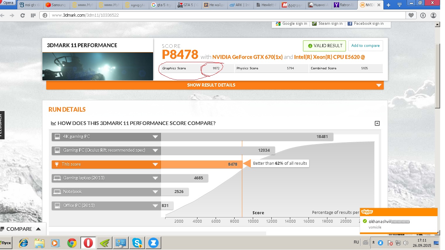Screen dimensions: 445x250
Task: Reload the page with the refresh icon
Action: point(22,15)
